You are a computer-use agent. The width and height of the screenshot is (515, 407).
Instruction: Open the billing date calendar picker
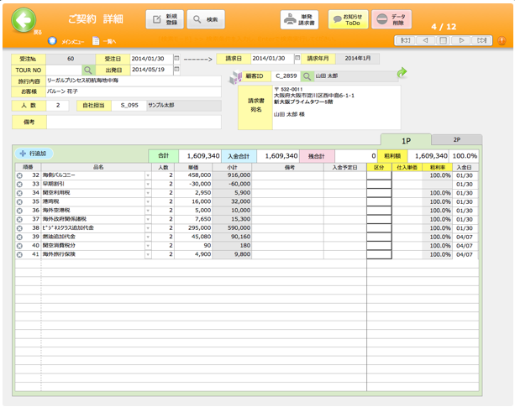click(x=297, y=58)
